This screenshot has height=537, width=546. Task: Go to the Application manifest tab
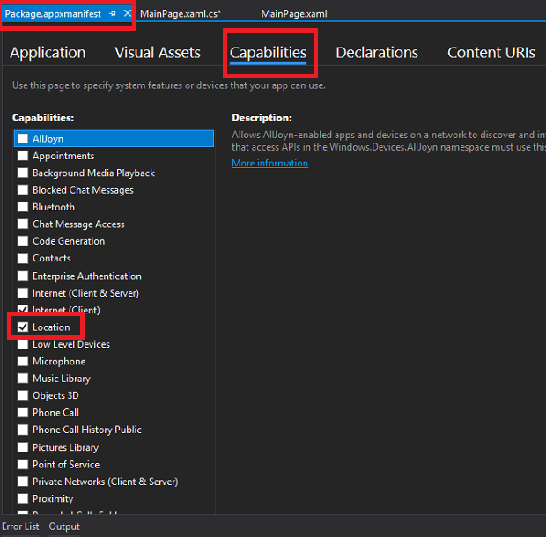pyautogui.click(x=48, y=53)
